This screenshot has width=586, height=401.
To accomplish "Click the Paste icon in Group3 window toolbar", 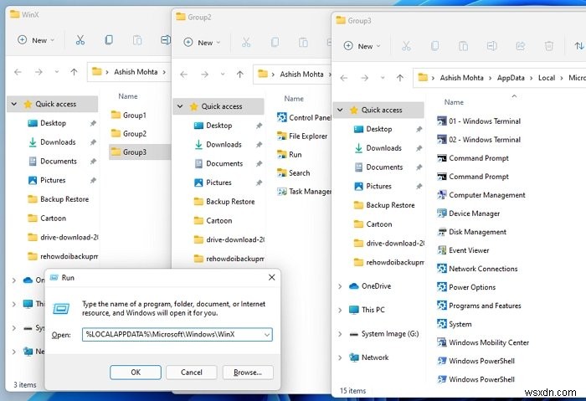I will (463, 46).
